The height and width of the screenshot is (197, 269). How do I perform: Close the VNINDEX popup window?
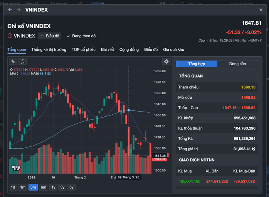(x=261, y=10)
